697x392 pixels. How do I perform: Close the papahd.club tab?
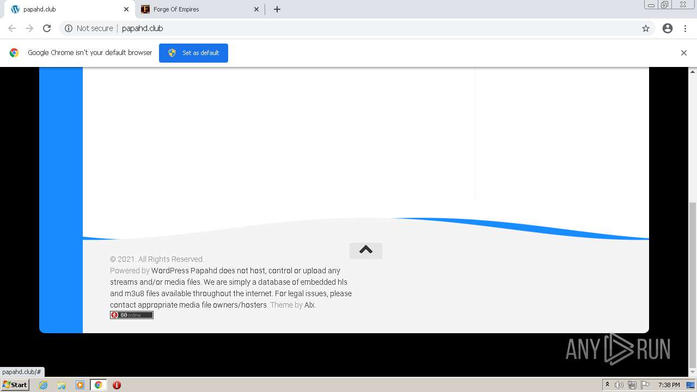tap(126, 9)
